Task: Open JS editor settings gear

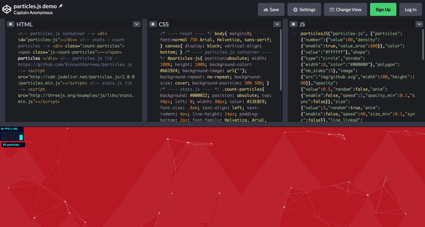Action: click(293, 24)
